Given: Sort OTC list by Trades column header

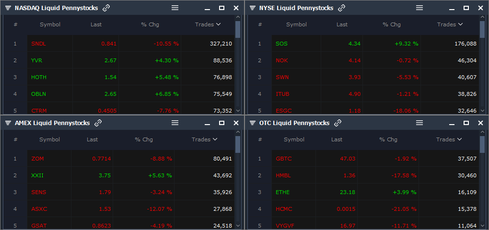Looking at the screenshot, I should coord(449,139).
